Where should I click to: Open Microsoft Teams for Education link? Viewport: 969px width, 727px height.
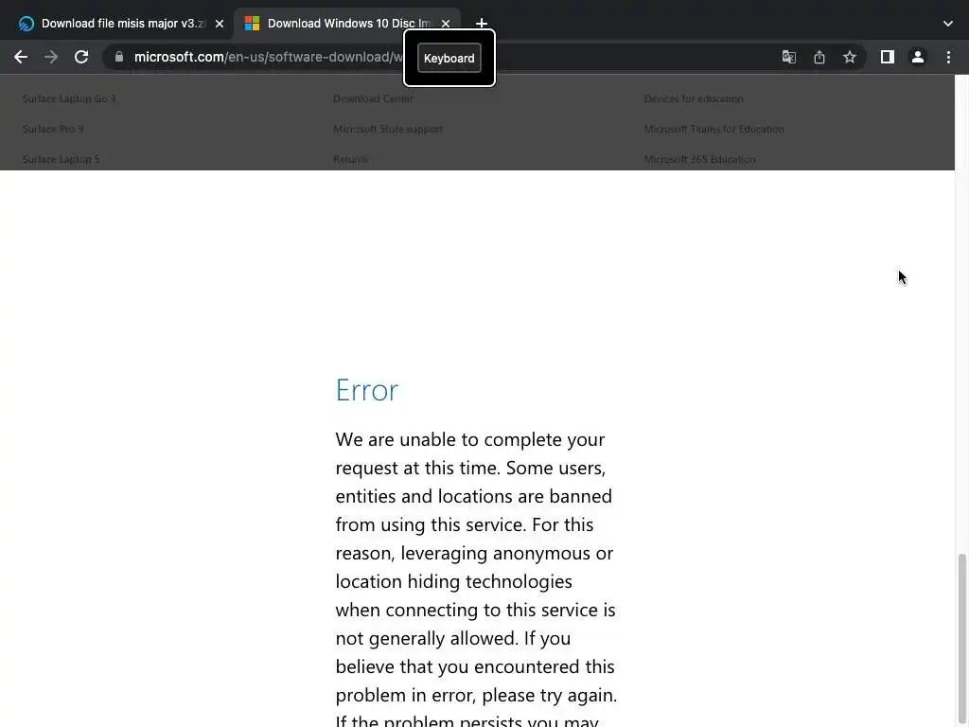point(714,129)
